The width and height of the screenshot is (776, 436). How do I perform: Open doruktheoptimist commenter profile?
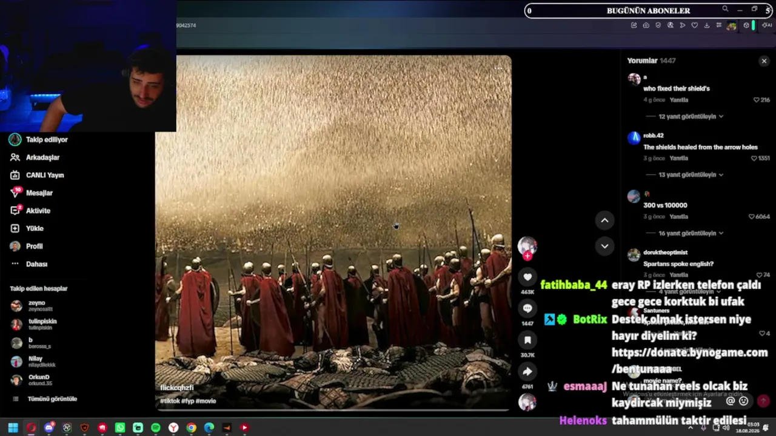click(665, 253)
